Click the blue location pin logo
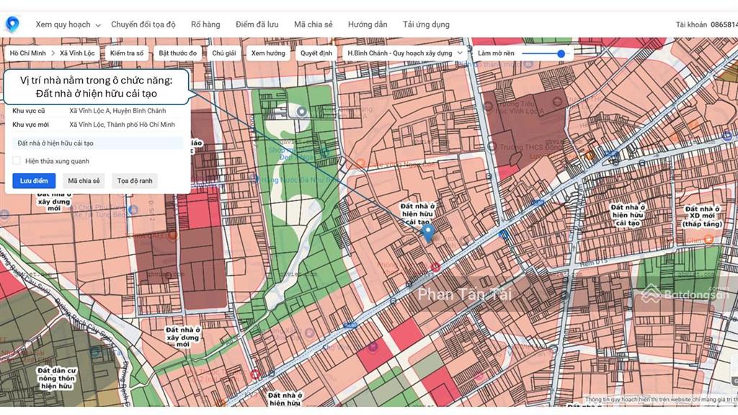The height and width of the screenshot is (415, 738). pos(12,24)
